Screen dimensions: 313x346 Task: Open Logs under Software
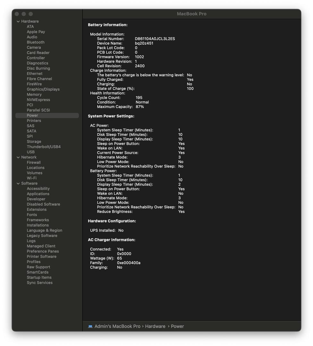click(31, 241)
